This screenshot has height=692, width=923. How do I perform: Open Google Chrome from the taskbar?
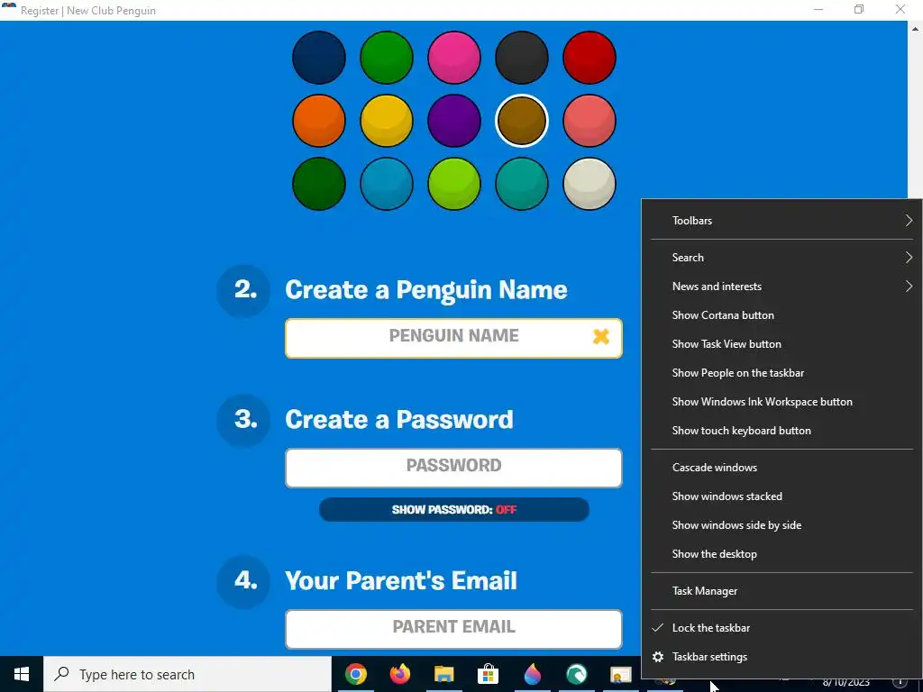pyautogui.click(x=355, y=674)
